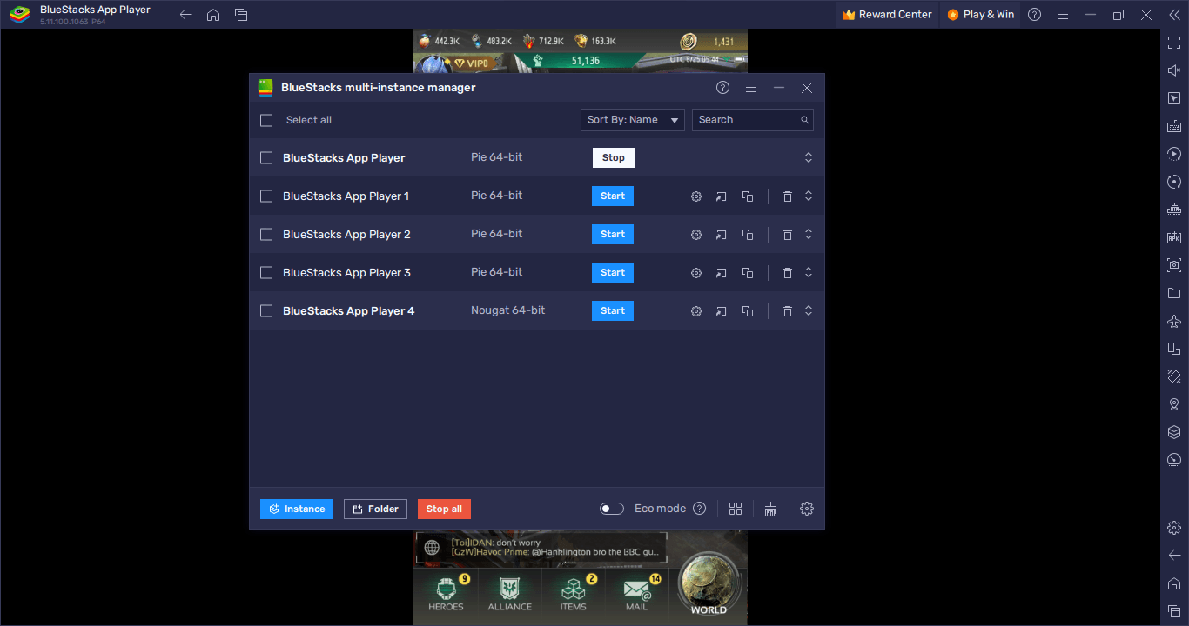Create shortcut for BlueStacks App Player 2
This screenshot has height=626, width=1189.
pos(722,235)
